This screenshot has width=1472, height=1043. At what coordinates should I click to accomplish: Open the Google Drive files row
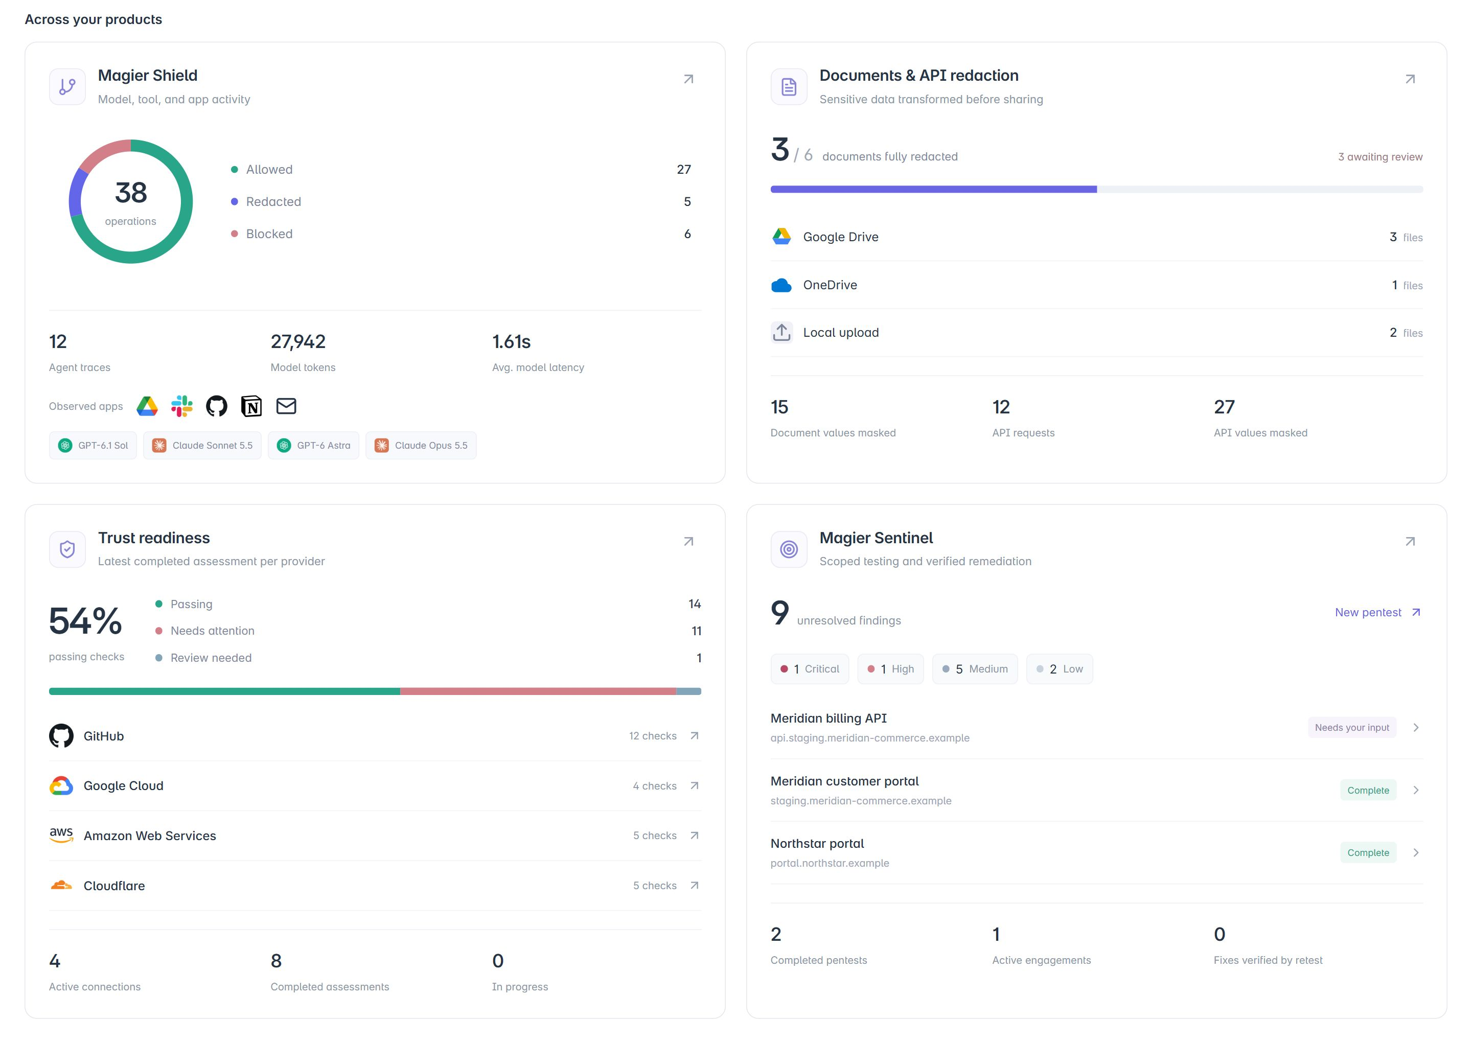pos(1096,237)
